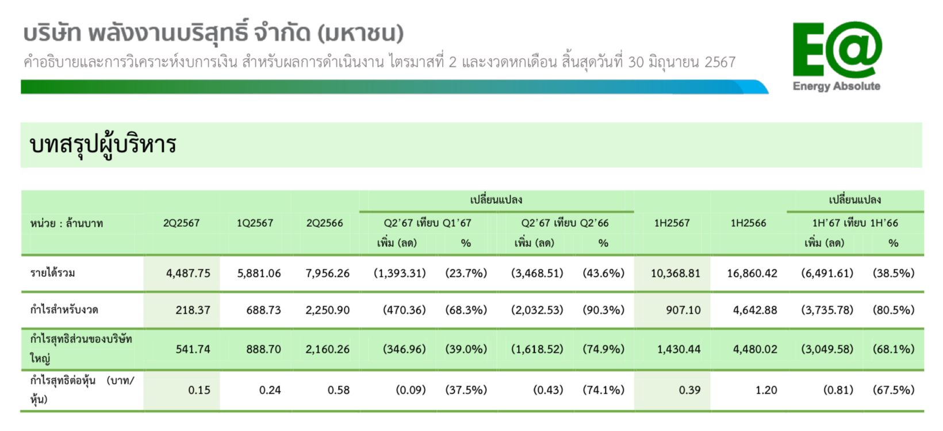
Task: Click the กำไรสำหรับงวด row label
Action: pos(64,310)
